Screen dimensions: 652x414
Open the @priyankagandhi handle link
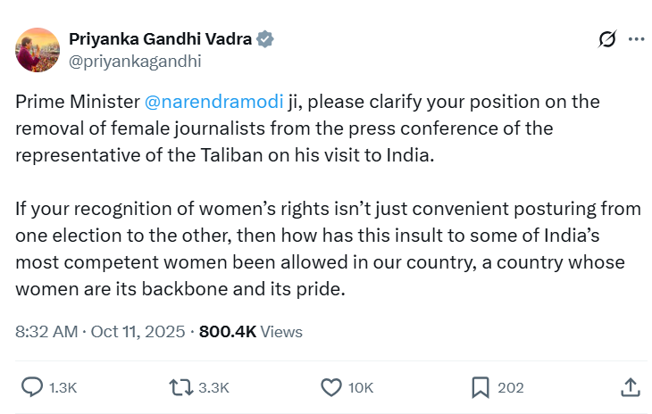[x=134, y=61]
